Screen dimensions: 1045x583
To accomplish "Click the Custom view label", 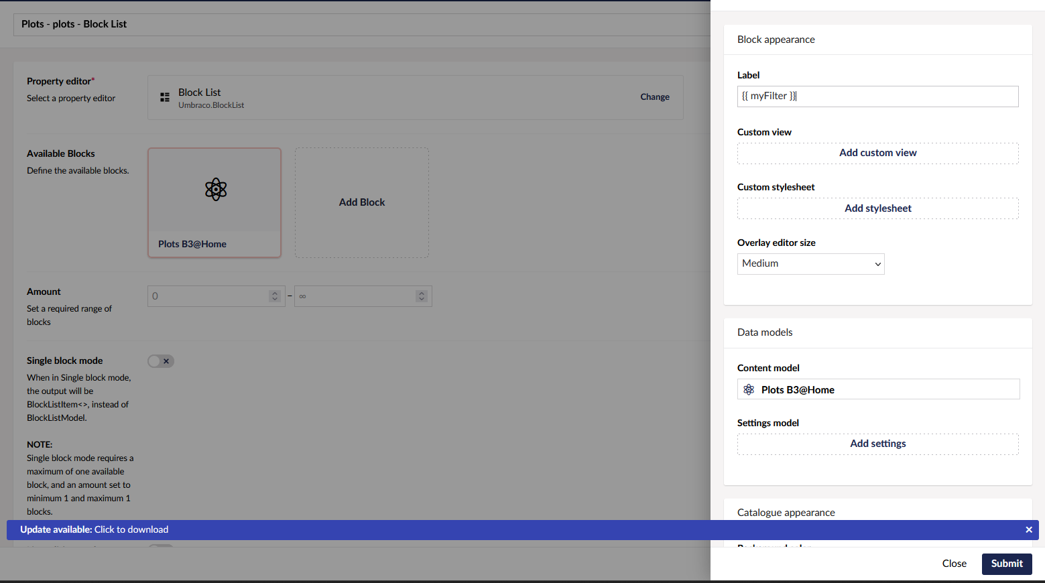I will point(764,132).
